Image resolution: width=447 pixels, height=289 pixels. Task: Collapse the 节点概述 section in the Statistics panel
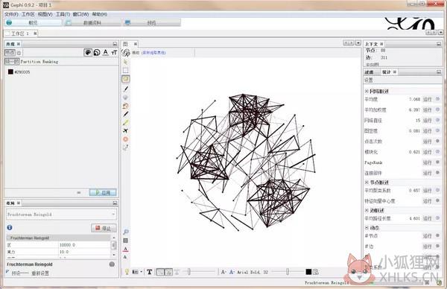pyautogui.click(x=367, y=182)
